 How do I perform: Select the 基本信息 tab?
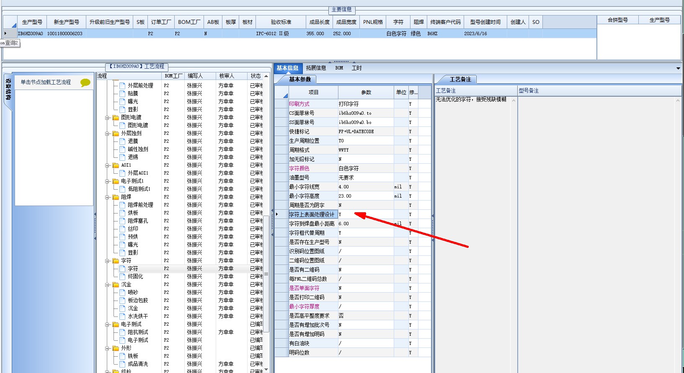click(287, 68)
